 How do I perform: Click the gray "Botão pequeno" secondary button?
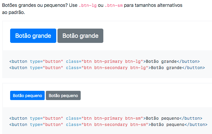63,96
